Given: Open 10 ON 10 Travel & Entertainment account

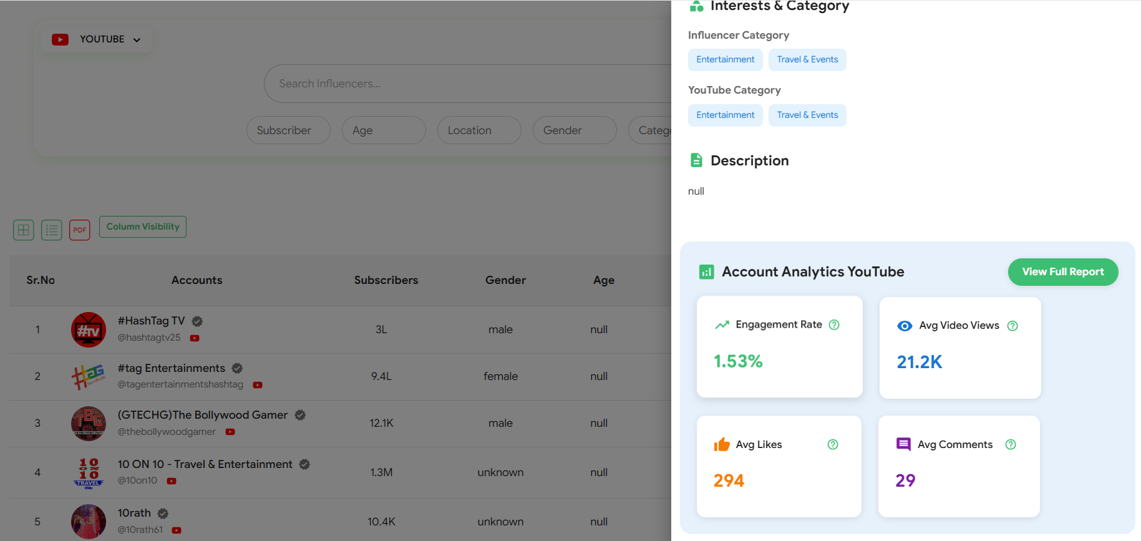Looking at the screenshot, I should (205, 464).
